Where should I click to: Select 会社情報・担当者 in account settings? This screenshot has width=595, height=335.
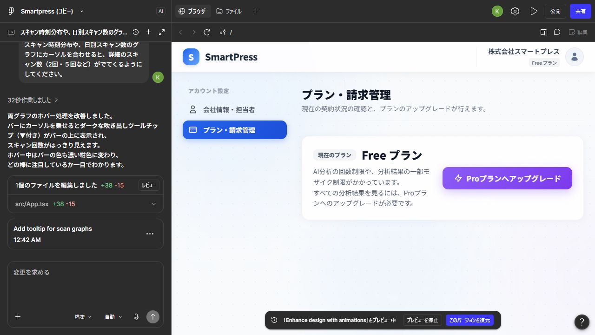click(235, 110)
